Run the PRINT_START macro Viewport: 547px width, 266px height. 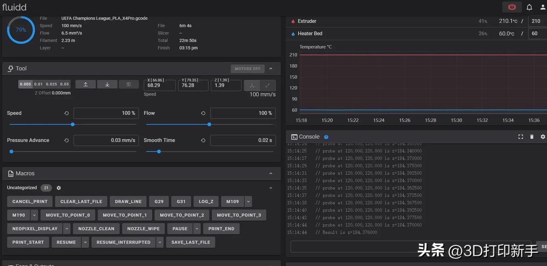(x=28, y=243)
